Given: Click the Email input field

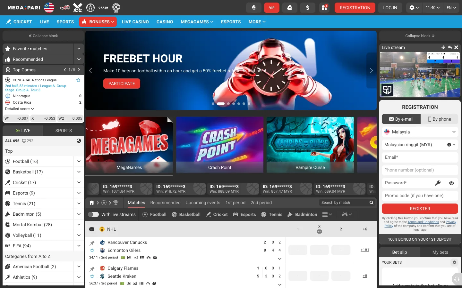Looking at the screenshot, I should pyautogui.click(x=420, y=157).
